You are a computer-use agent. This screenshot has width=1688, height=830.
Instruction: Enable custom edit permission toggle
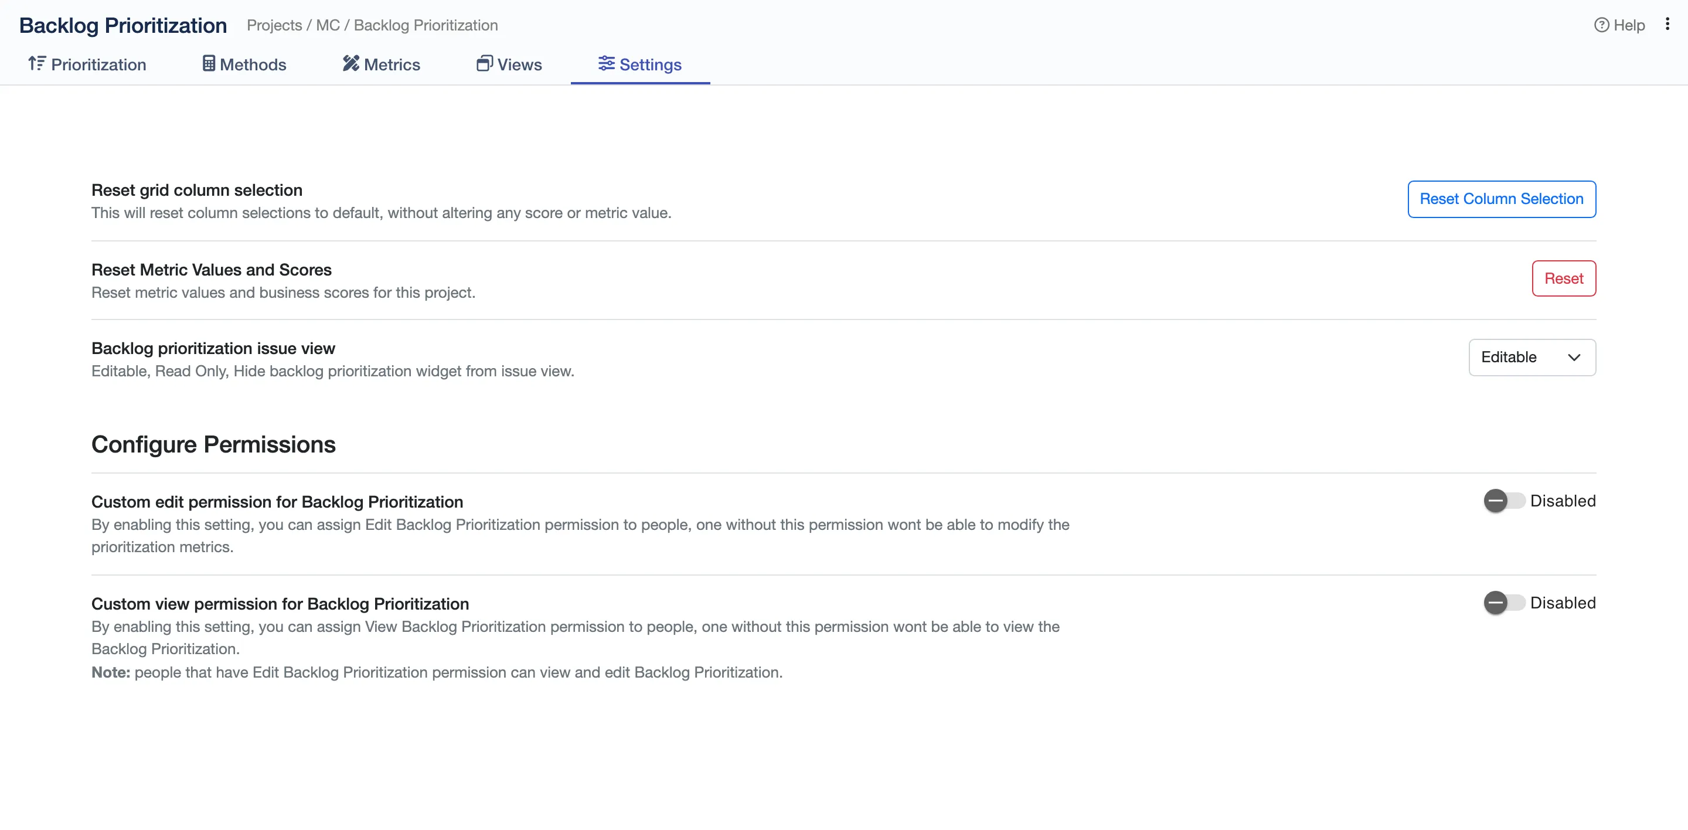tap(1504, 501)
